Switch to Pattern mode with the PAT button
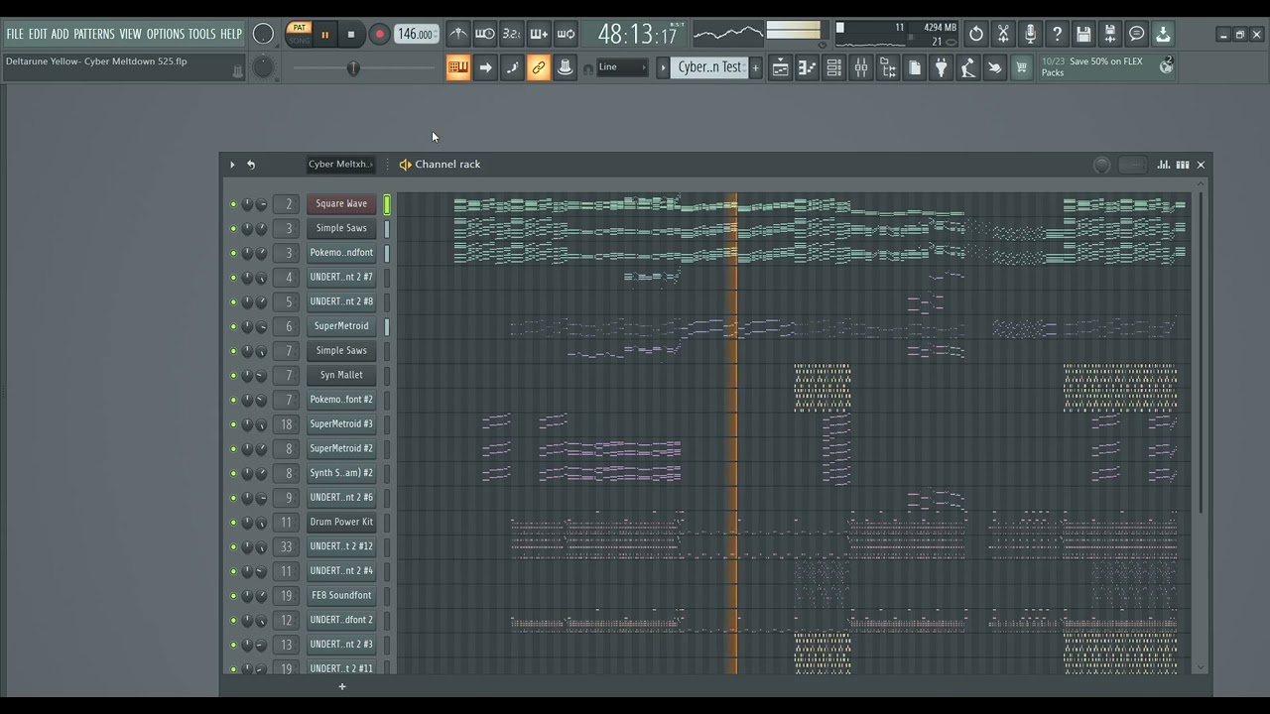The image size is (1270, 714). click(300, 28)
